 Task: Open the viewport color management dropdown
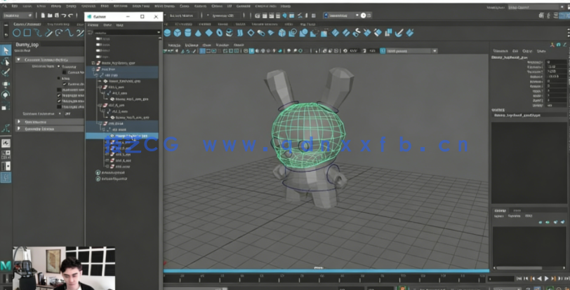pyautogui.click(x=411, y=50)
